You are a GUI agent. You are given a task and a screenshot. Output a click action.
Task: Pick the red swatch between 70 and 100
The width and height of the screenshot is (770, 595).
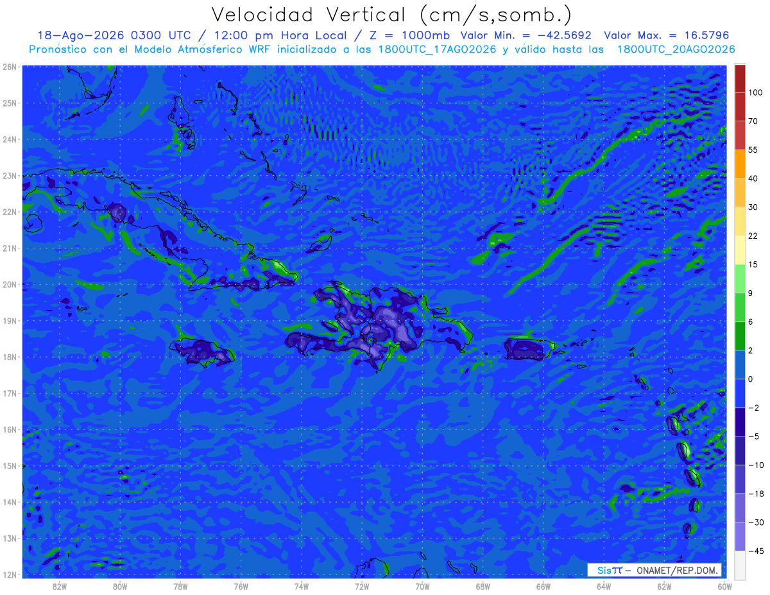(x=740, y=107)
